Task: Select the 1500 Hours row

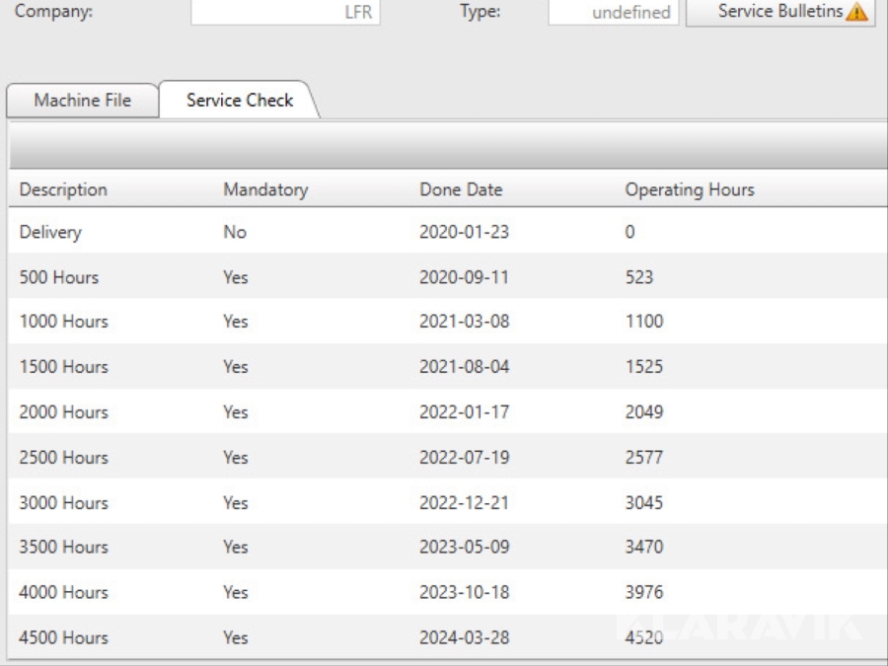Action: point(448,366)
